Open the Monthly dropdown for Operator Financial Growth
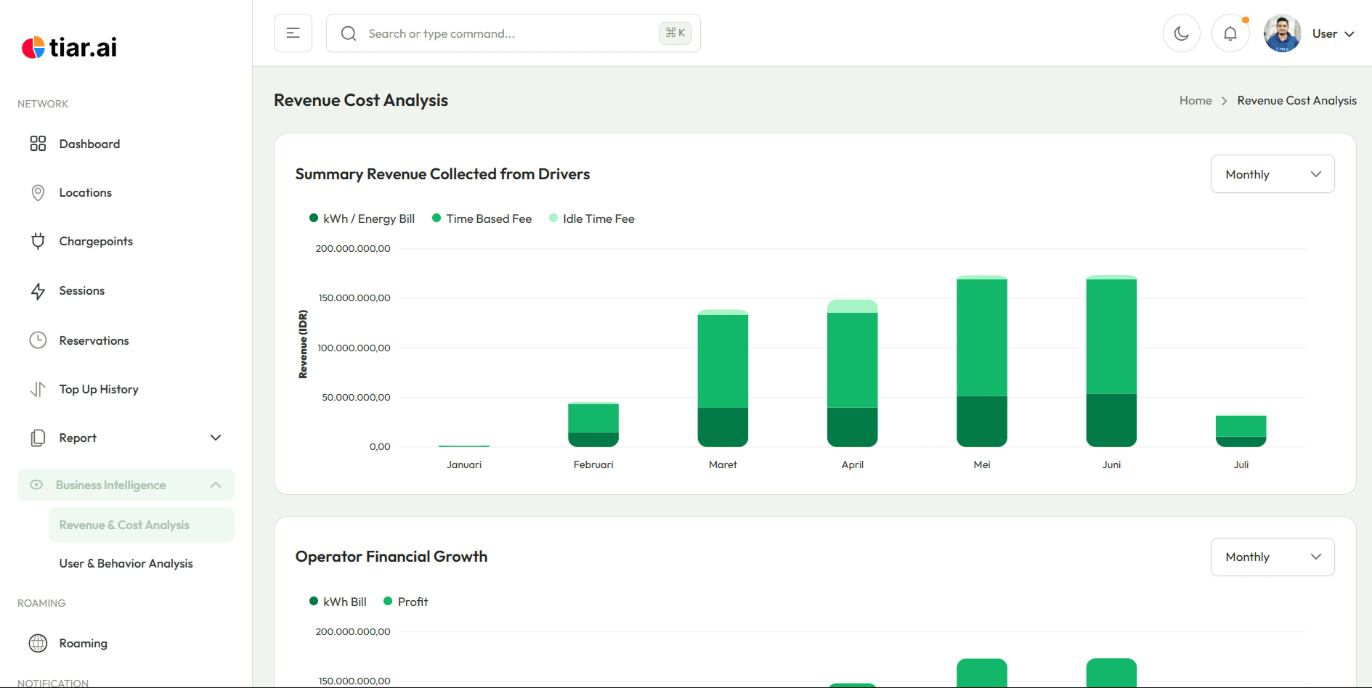 pos(1272,557)
